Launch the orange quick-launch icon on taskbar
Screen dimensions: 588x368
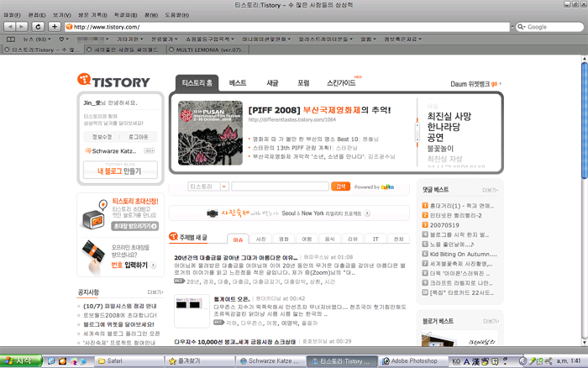tap(62, 361)
